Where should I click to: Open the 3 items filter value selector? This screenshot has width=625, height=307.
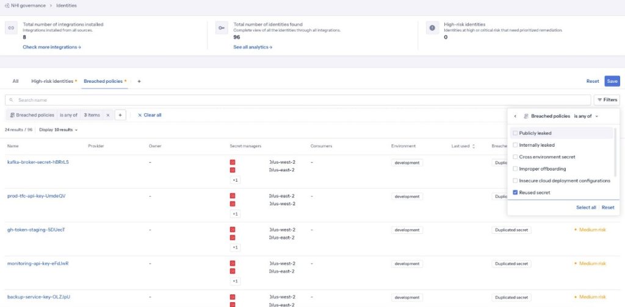point(92,115)
